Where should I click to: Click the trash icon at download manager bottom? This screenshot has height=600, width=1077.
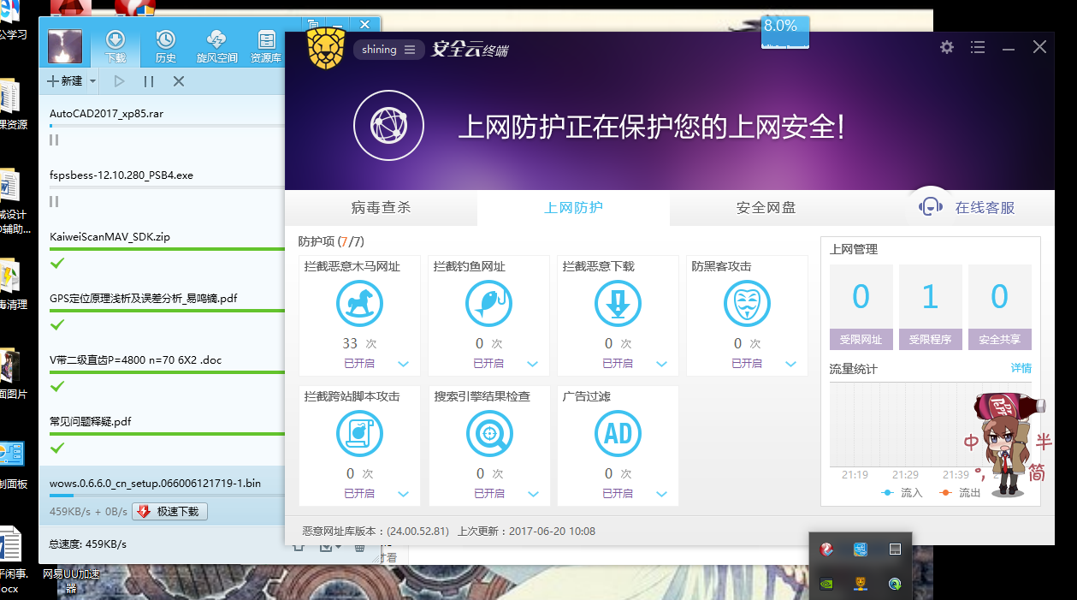pos(359,546)
